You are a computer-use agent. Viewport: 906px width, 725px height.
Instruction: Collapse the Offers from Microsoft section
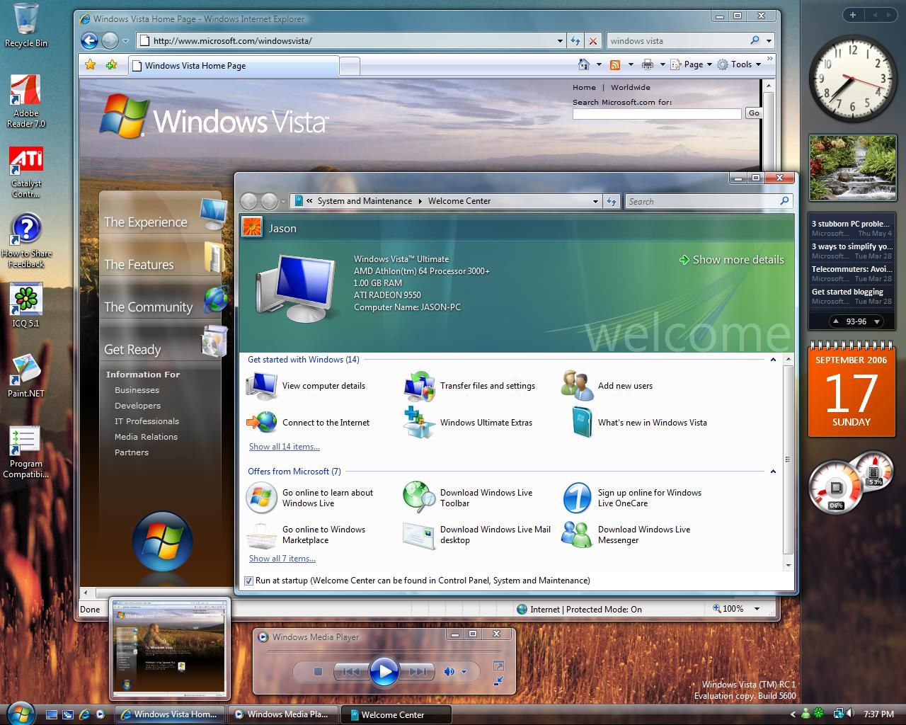(x=773, y=472)
